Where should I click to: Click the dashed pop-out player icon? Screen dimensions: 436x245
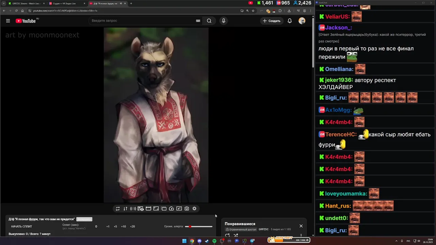[x=163, y=209]
